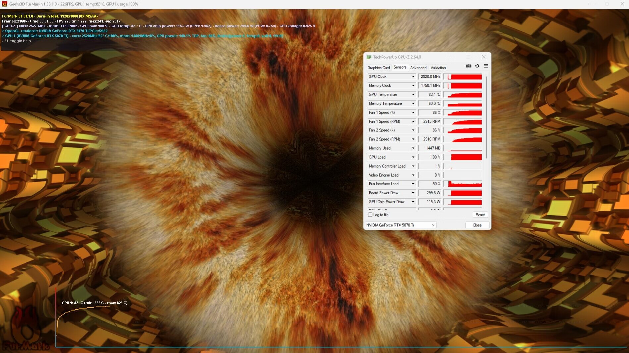Viewport: 629px width, 353px height.
Task: Open the Fan 2 Speed (%) dropdown
Action: (413, 130)
